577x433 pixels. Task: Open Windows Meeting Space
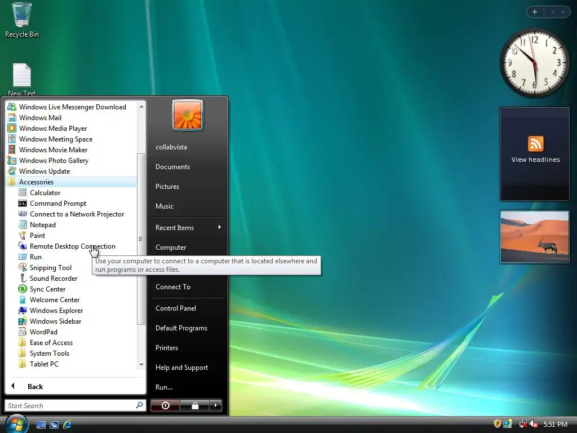[x=72, y=139]
